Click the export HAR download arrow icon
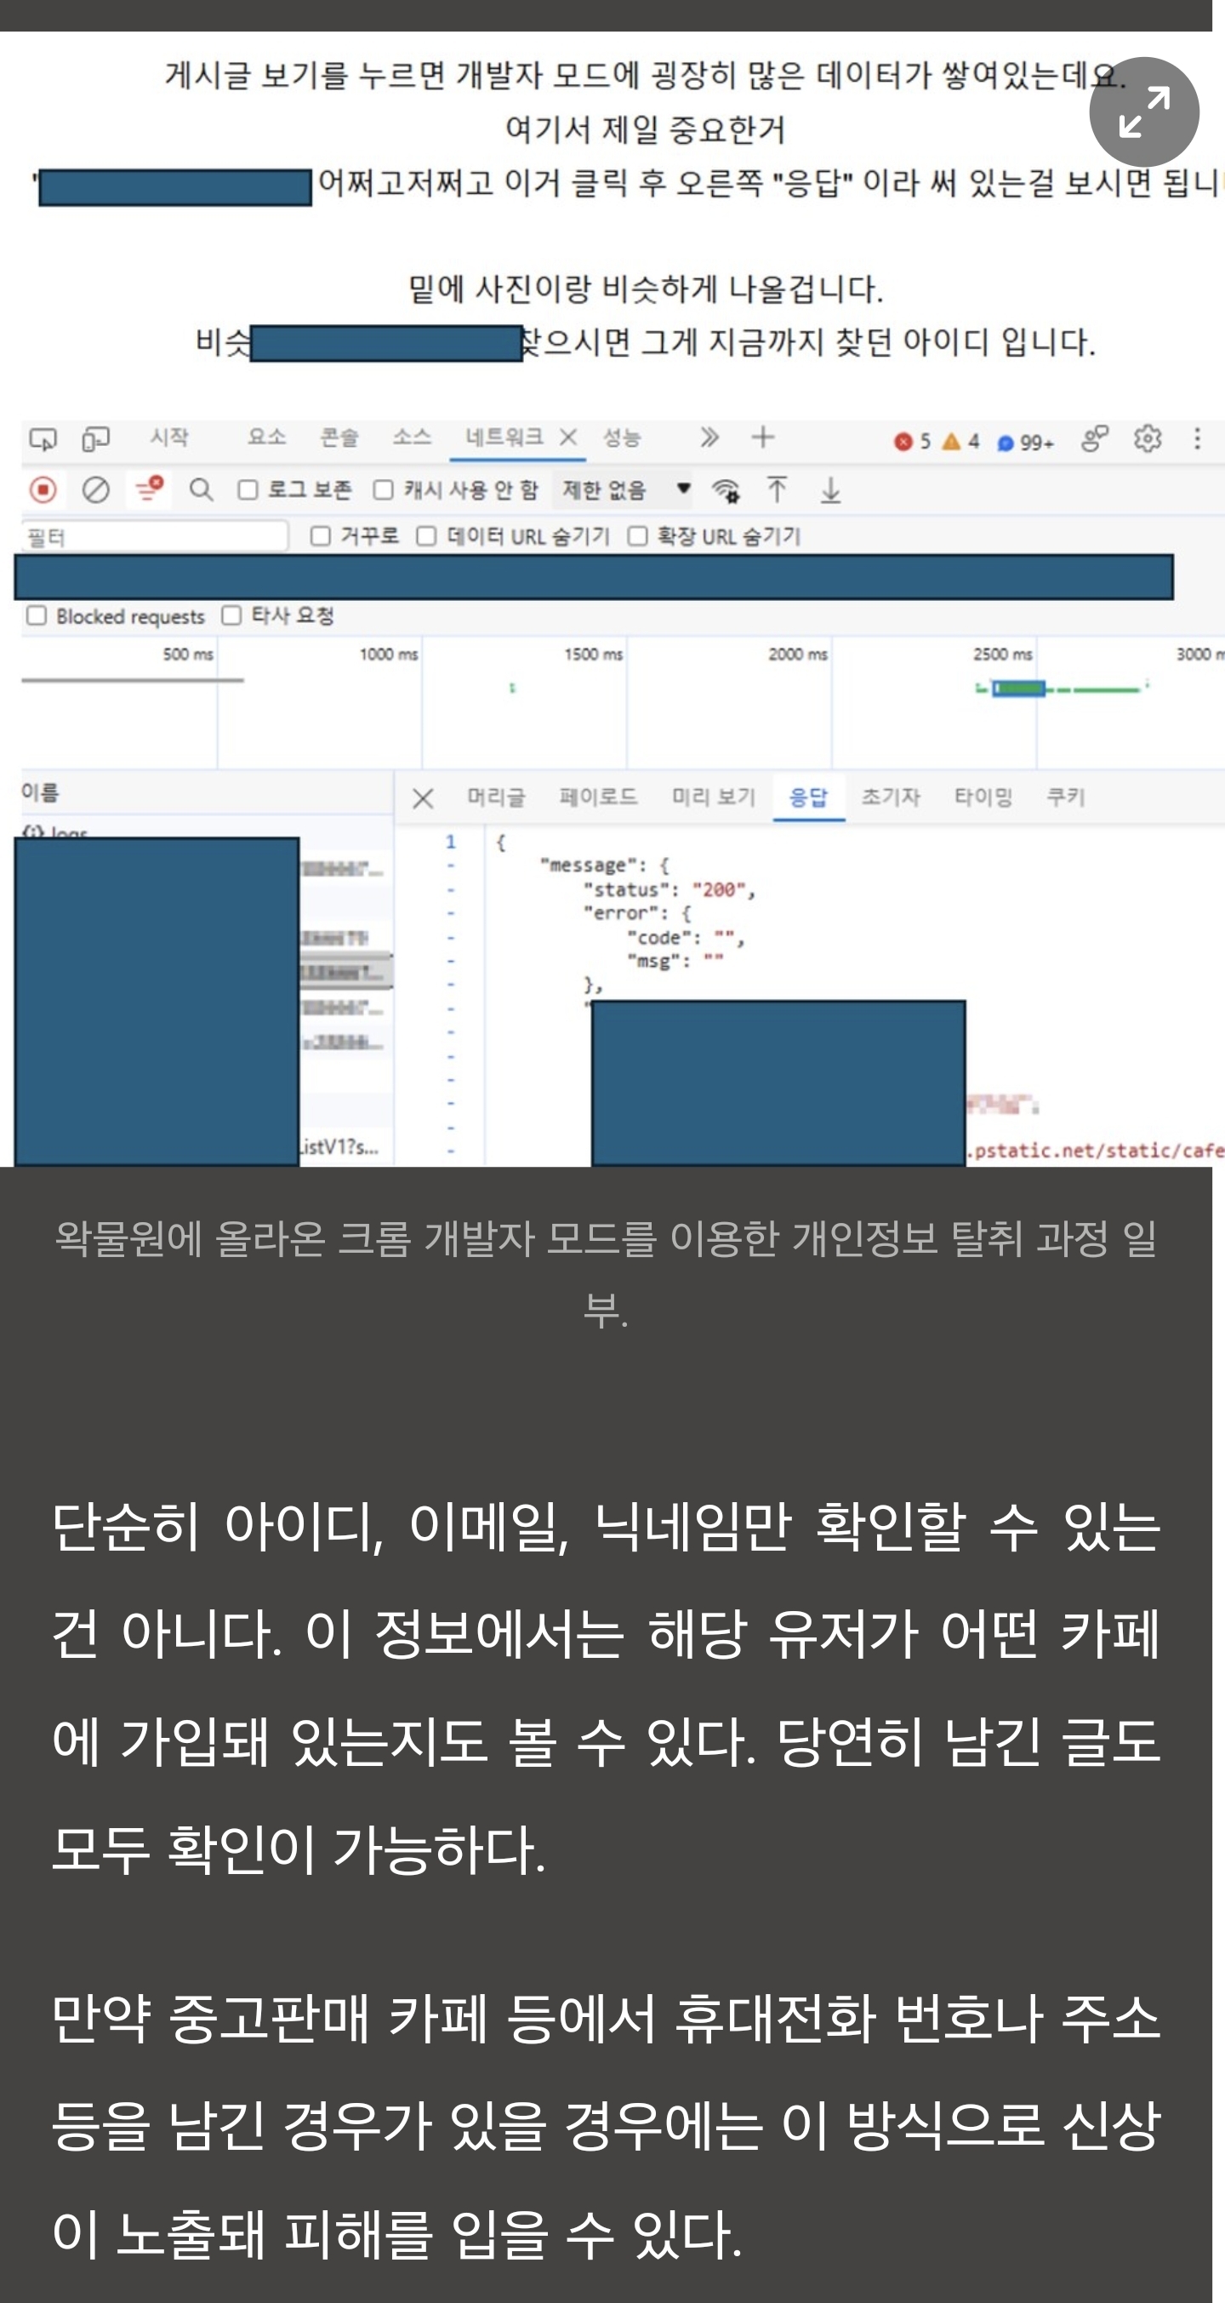This screenshot has width=1225, height=2303. 830,490
